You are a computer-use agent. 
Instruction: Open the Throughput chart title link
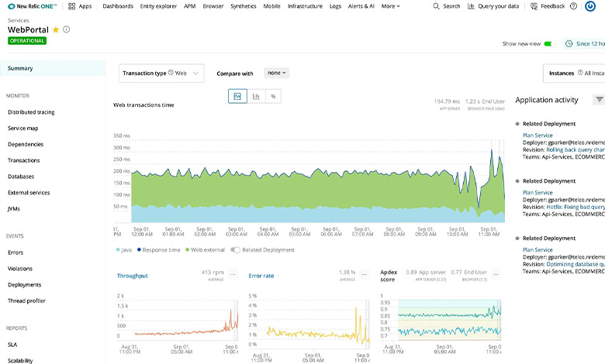click(x=133, y=276)
